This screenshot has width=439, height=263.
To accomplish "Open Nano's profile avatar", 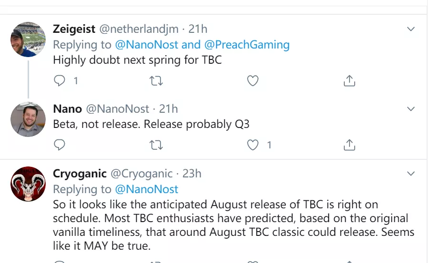I will (28, 119).
